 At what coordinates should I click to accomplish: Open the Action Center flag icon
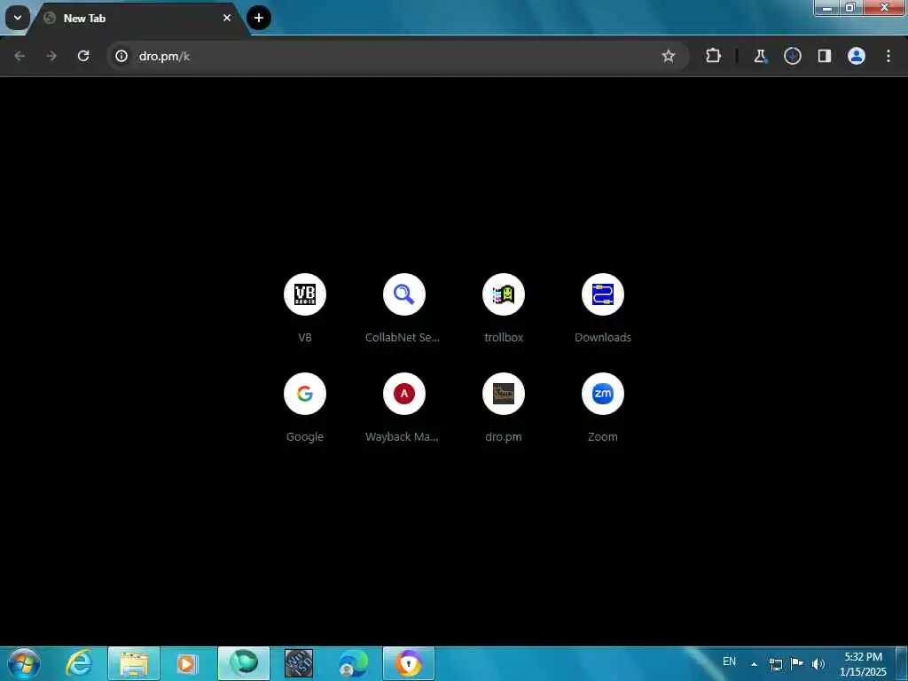[x=797, y=663]
